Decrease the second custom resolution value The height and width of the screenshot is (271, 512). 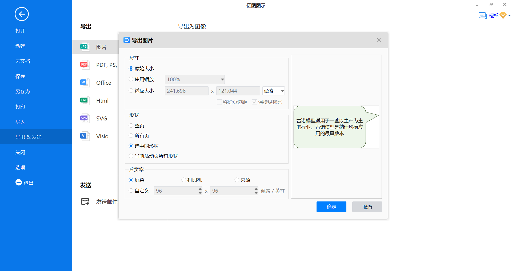256,193
